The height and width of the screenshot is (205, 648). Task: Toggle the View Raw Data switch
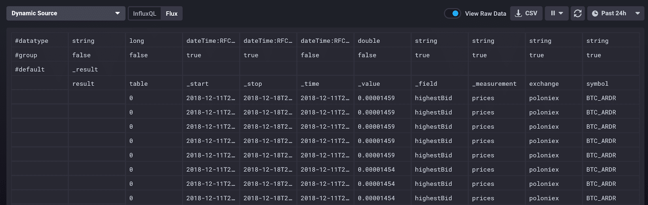[x=452, y=13]
